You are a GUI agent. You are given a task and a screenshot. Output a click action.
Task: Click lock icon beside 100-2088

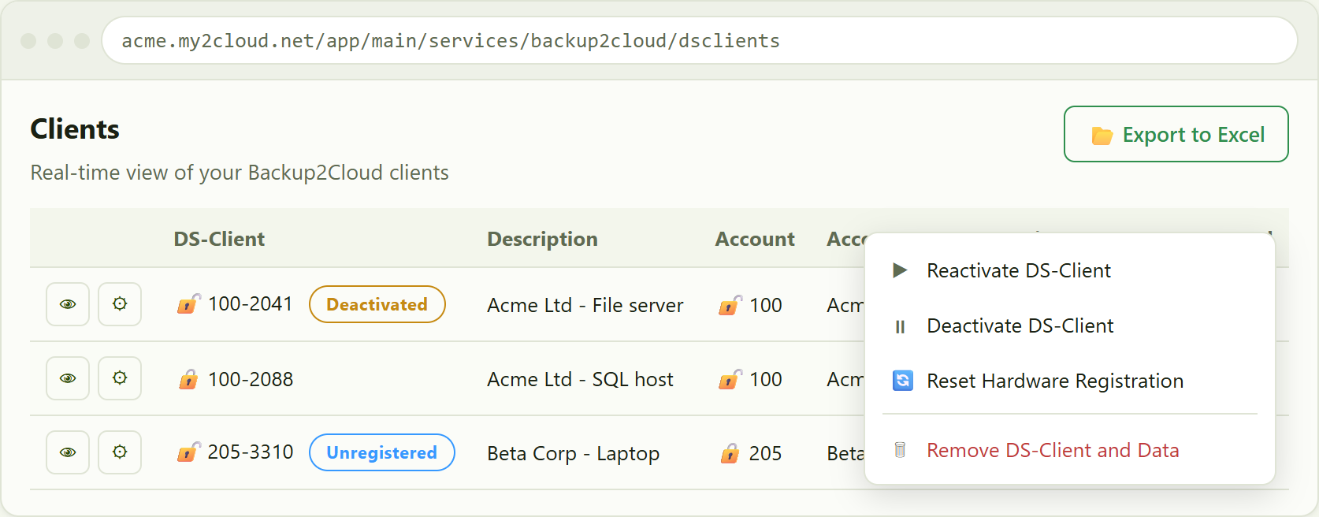point(188,379)
